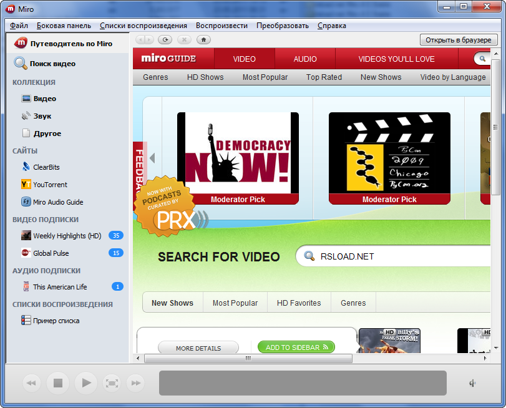Select the Most Popular tab below search
506x408 pixels.
[235, 303]
